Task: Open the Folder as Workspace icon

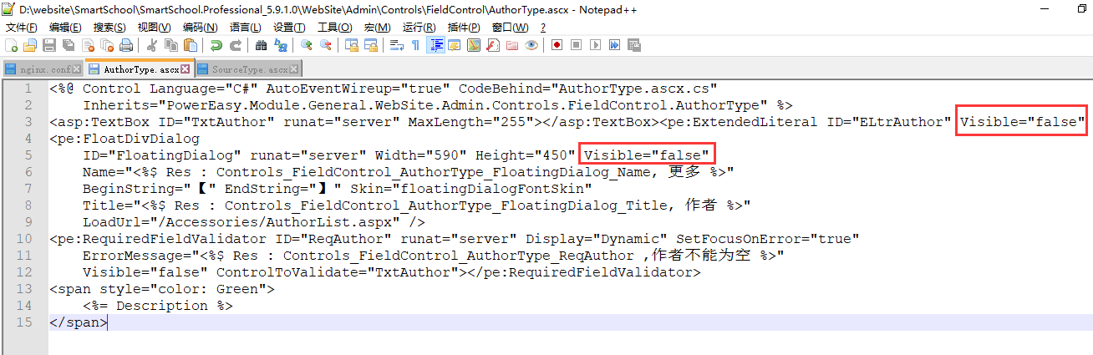Action: [511, 45]
